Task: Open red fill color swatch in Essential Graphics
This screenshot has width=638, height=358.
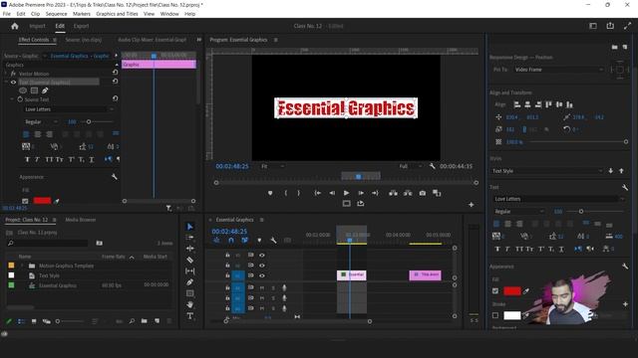Action: [511, 290]
